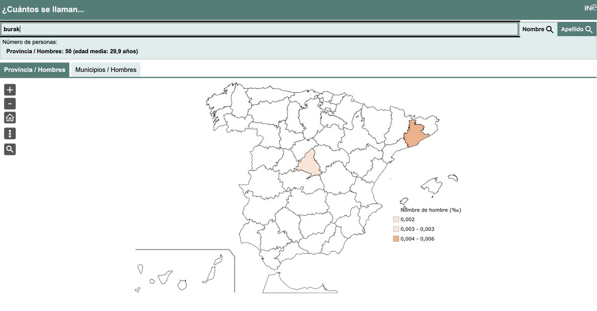The height and width of the screenshot is (311, 597).
Task: Switch to Municipios / Hombres tab
Action: [106, 70]
